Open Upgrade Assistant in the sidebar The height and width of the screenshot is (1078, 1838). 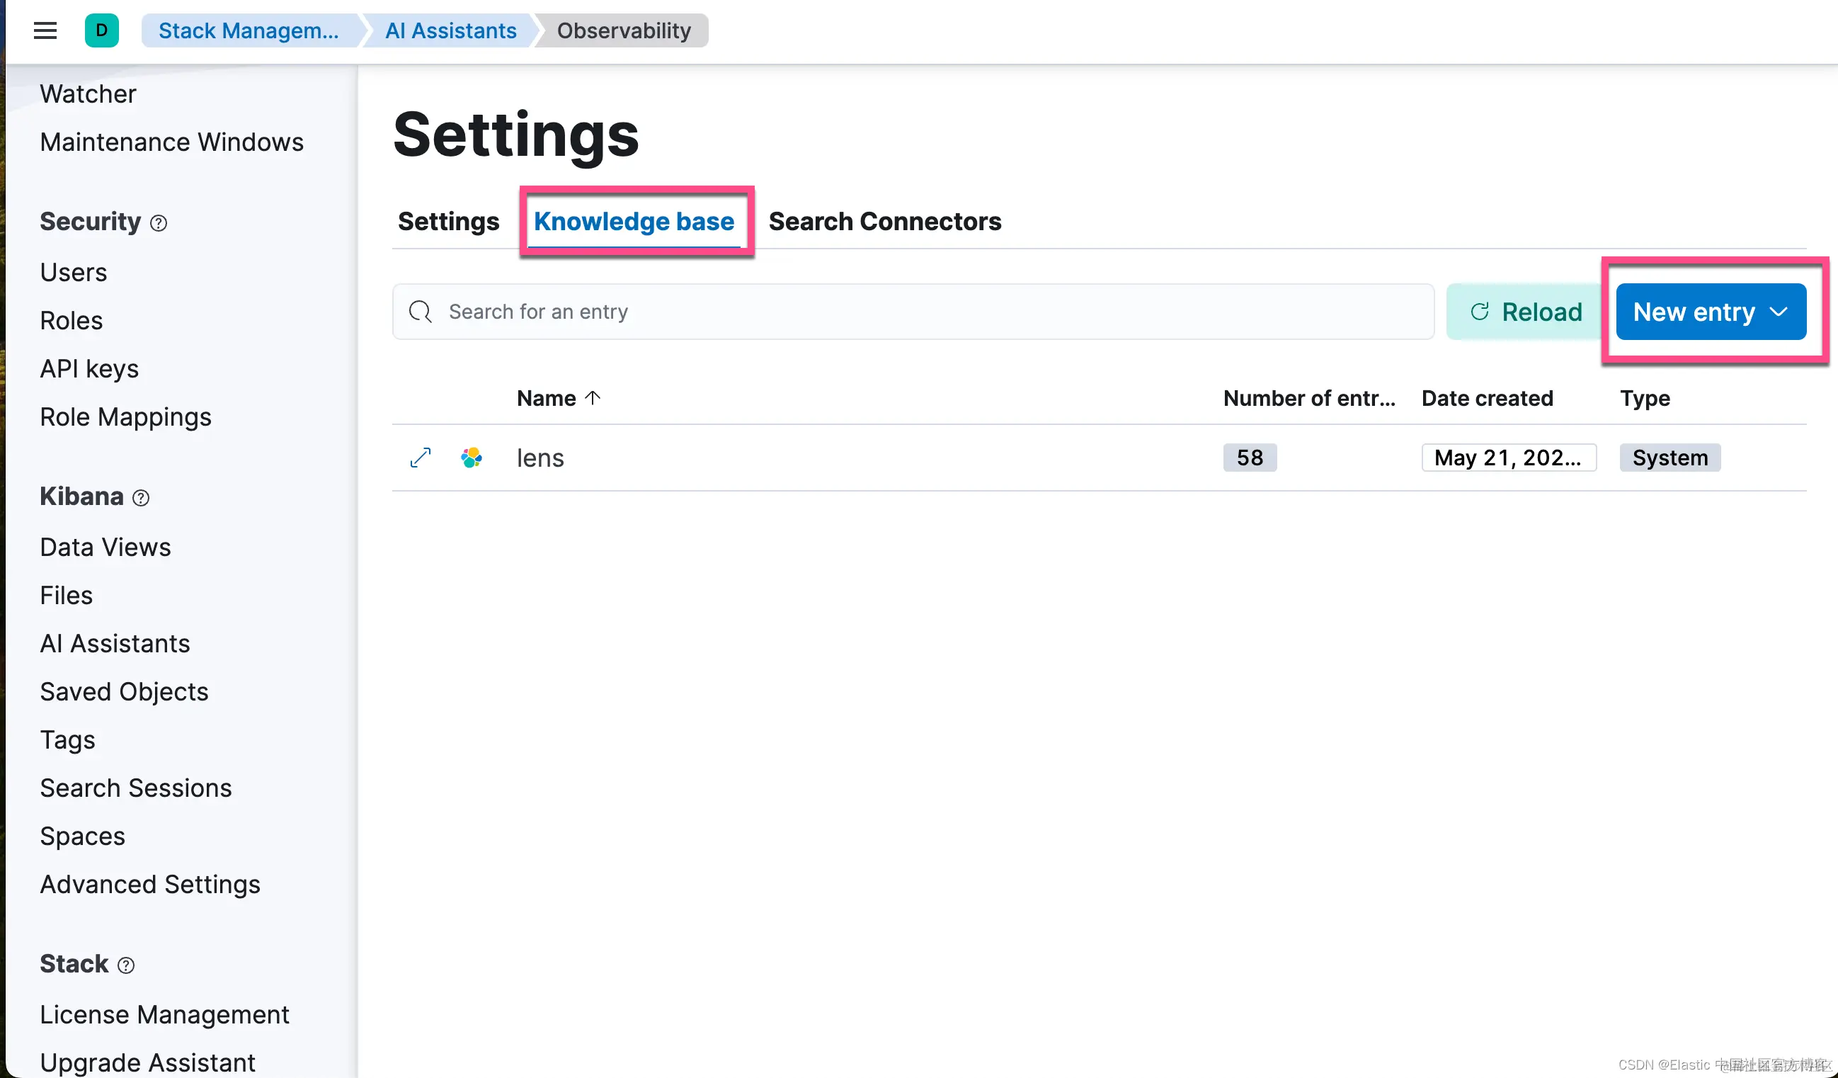pos(147,1062)
